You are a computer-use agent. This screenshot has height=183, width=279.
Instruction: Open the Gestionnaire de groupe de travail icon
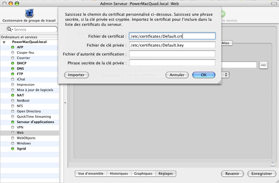click(29, 13)
